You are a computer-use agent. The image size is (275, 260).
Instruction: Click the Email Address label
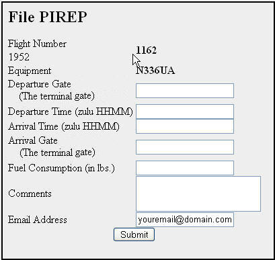38,220
